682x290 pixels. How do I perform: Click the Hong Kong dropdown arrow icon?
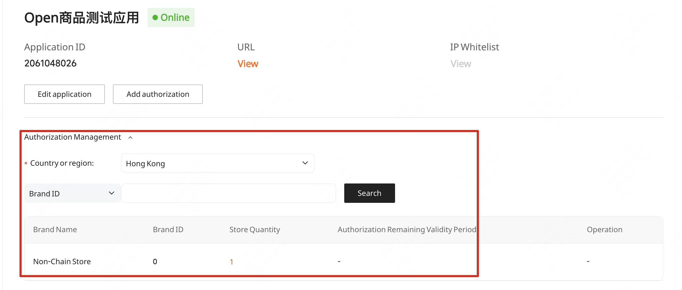pyautogui.click(x=305, y=163)
